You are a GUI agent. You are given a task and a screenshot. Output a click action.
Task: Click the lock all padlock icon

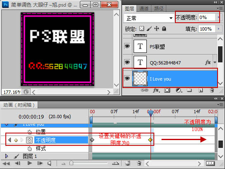164,29
